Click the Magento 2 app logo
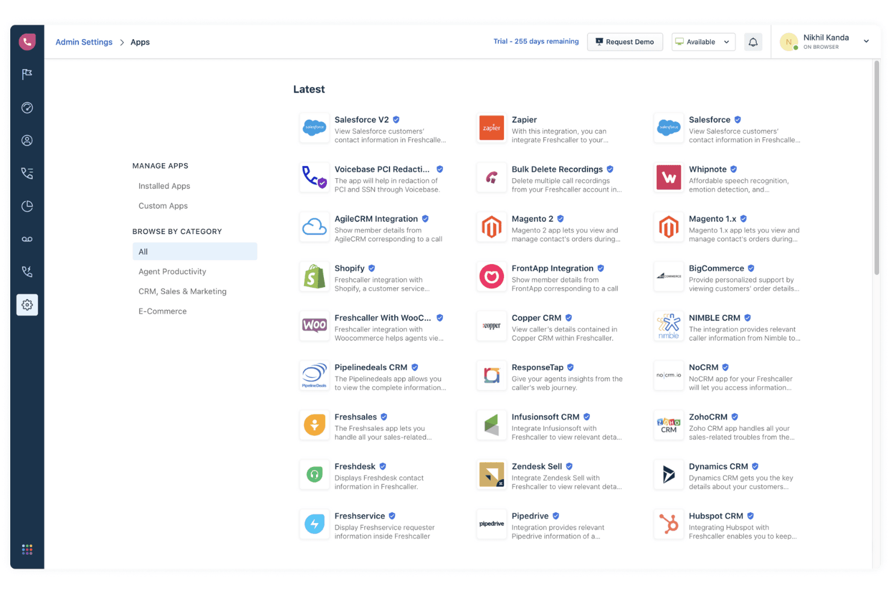Screen dimensions: 891x594 492,227
